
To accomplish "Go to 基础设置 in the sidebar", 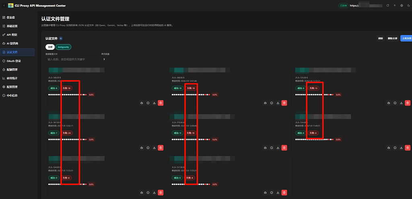I will click(x=17, y=26).
